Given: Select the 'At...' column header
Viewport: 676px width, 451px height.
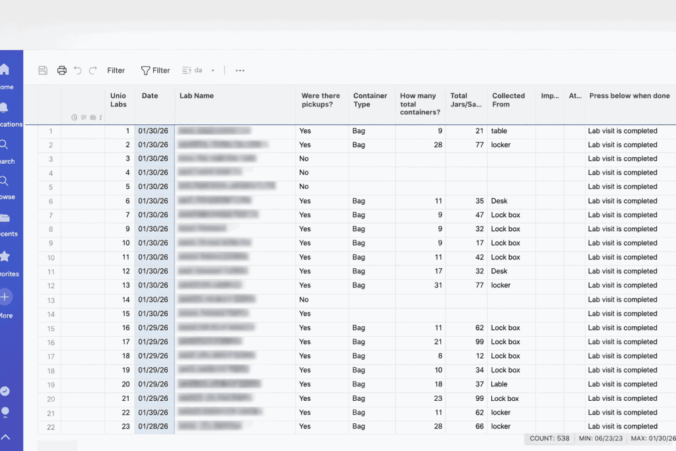Looking at the screenshot, I should click(x=575, y=106).
